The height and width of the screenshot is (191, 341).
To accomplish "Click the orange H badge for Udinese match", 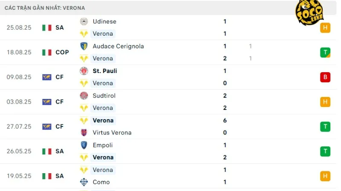I will point(325,28).
